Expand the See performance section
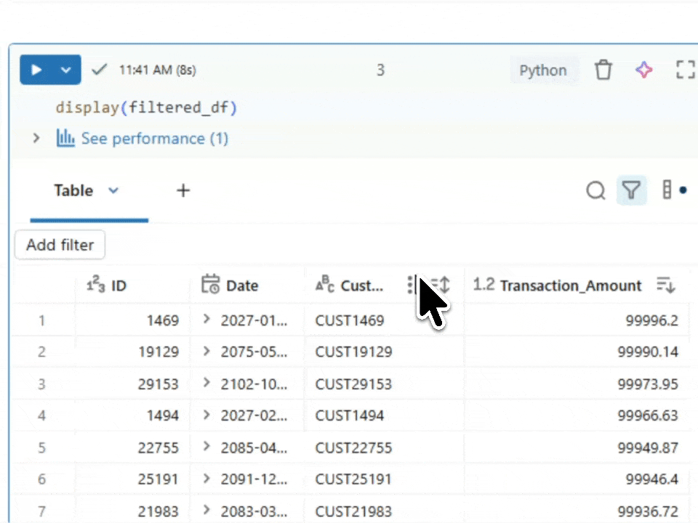Image resolution: width=698 pixels, height=523 pixels. click(36, 138)
